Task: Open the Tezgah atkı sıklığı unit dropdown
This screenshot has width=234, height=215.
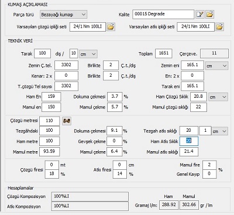Action: (x=220, y=131)
